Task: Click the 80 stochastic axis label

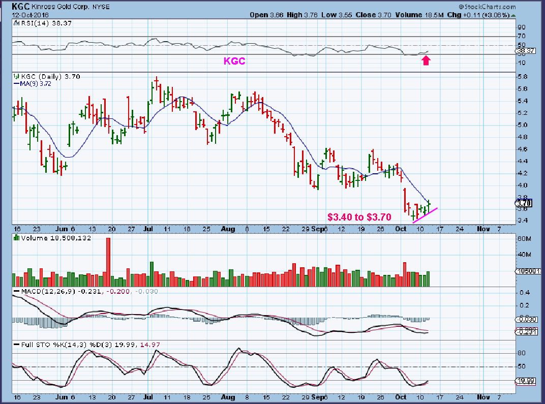Action: coord(522,353)
